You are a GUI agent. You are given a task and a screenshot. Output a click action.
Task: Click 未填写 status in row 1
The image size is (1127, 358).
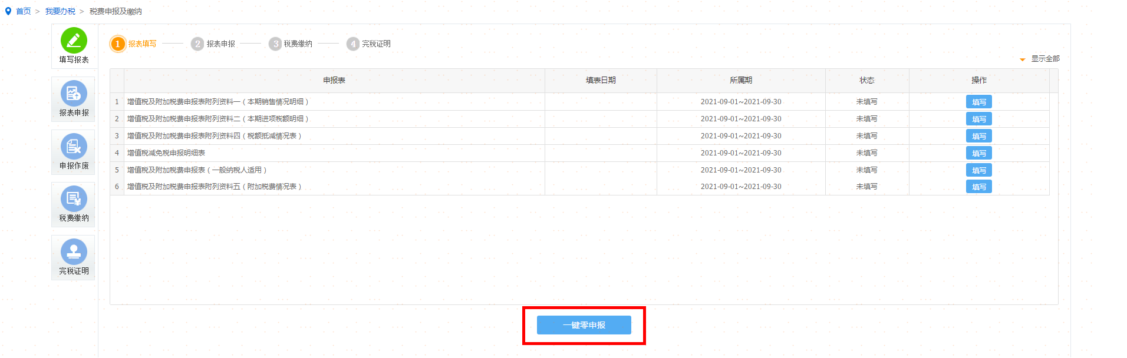(x=867, y=102)
